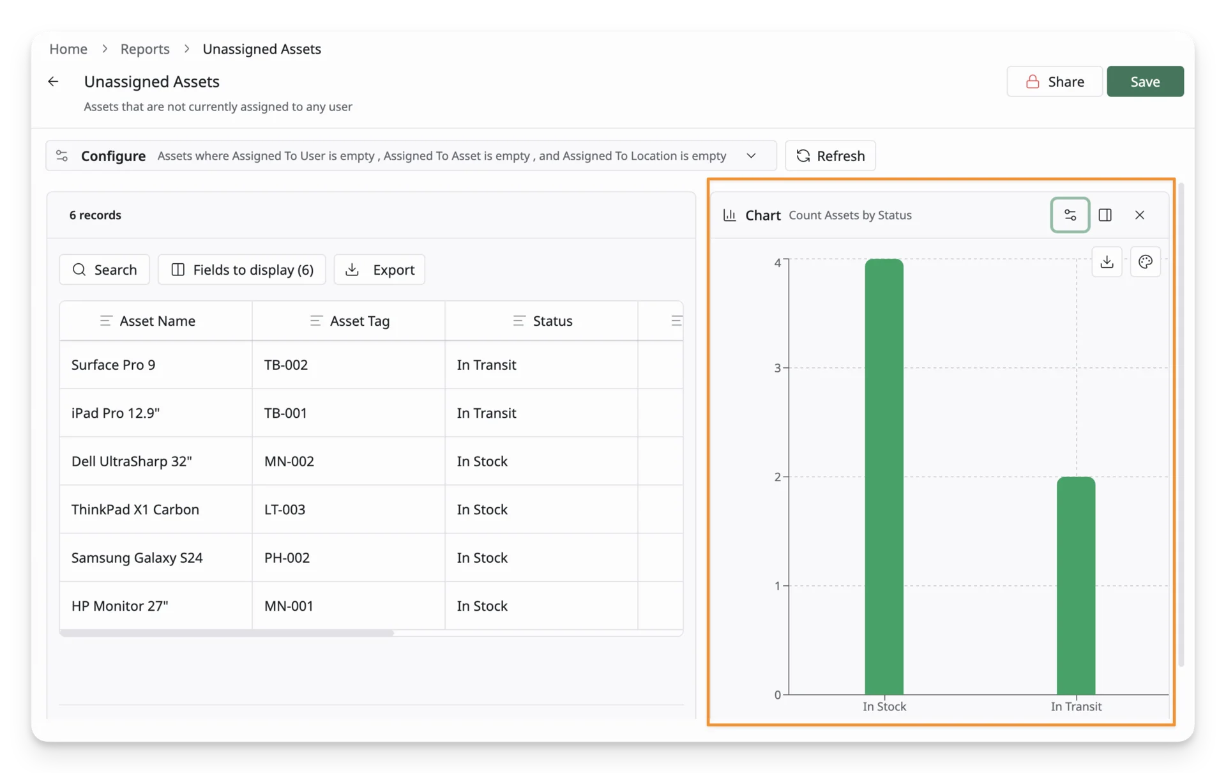Click the Asset Tag column menu icon

[315, 321]
